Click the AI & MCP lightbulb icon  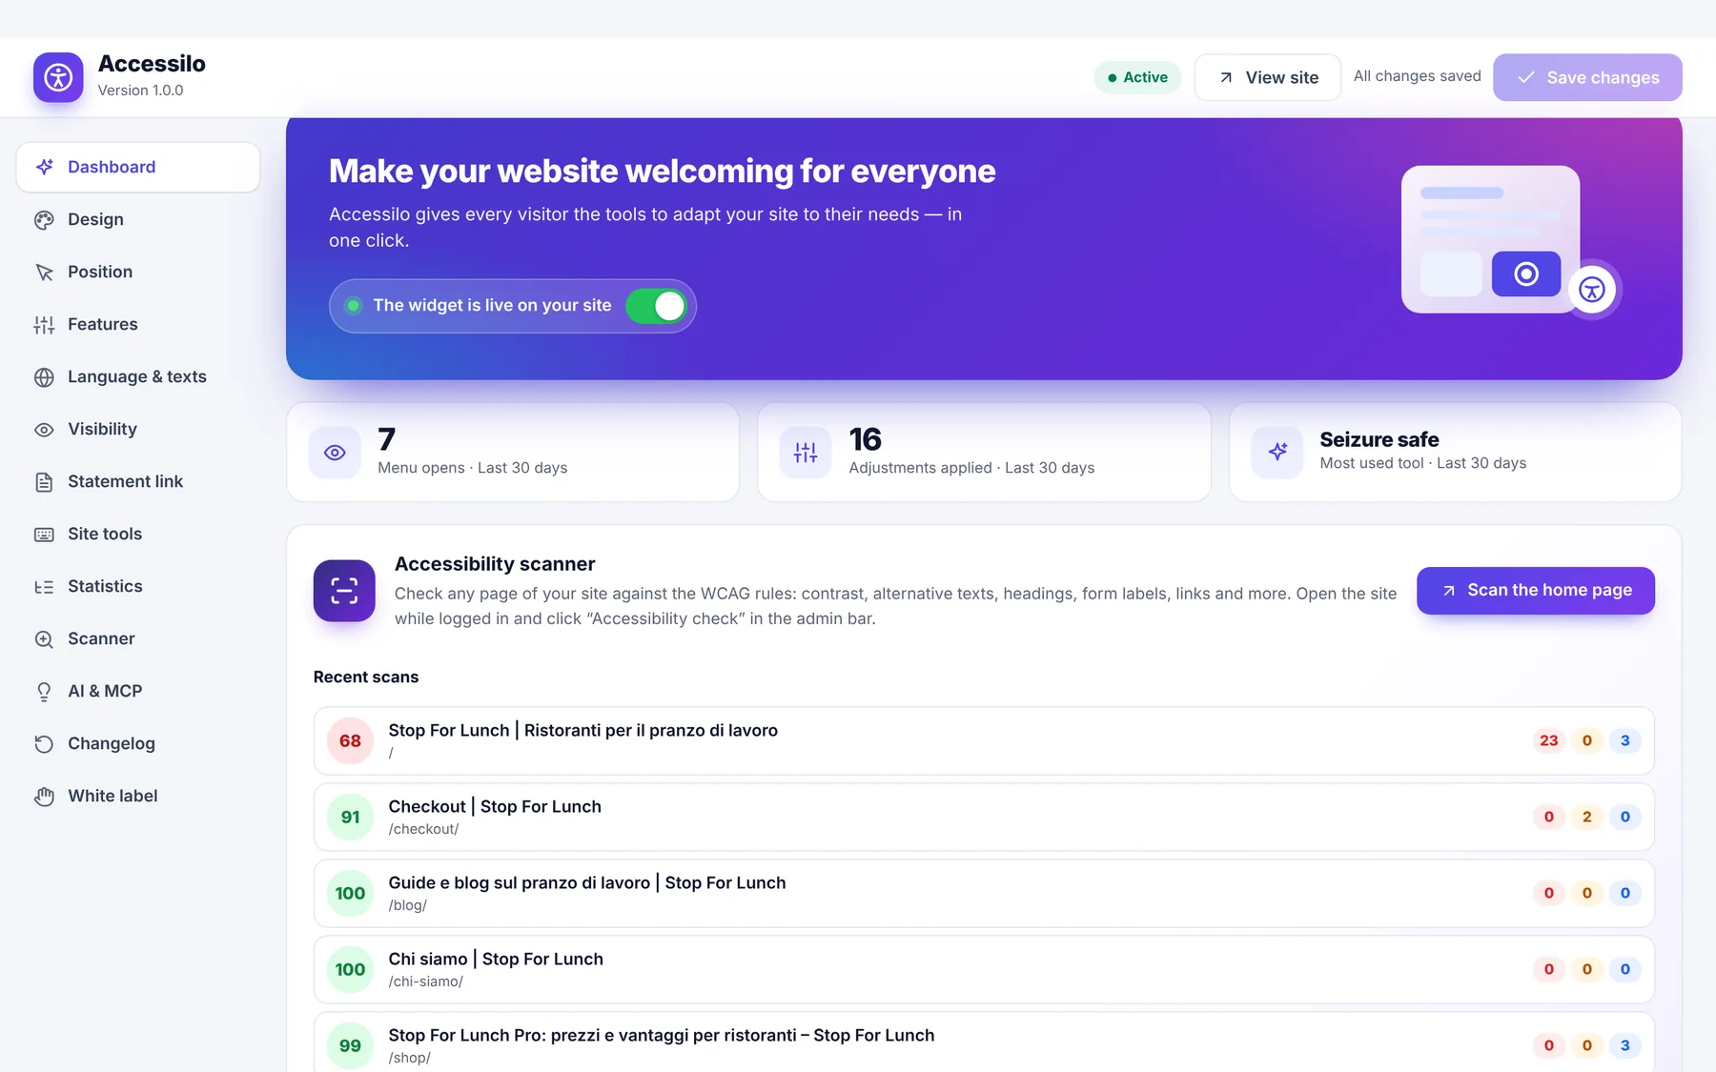click(x=44, y=692)
